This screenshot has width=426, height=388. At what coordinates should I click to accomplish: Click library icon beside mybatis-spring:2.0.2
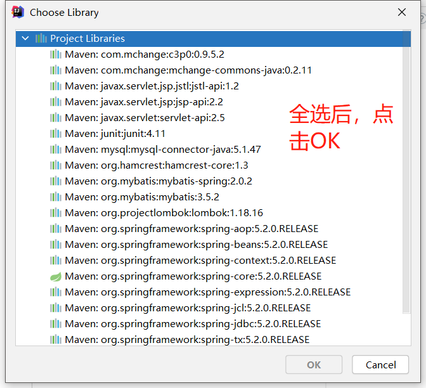pos(56,181)
